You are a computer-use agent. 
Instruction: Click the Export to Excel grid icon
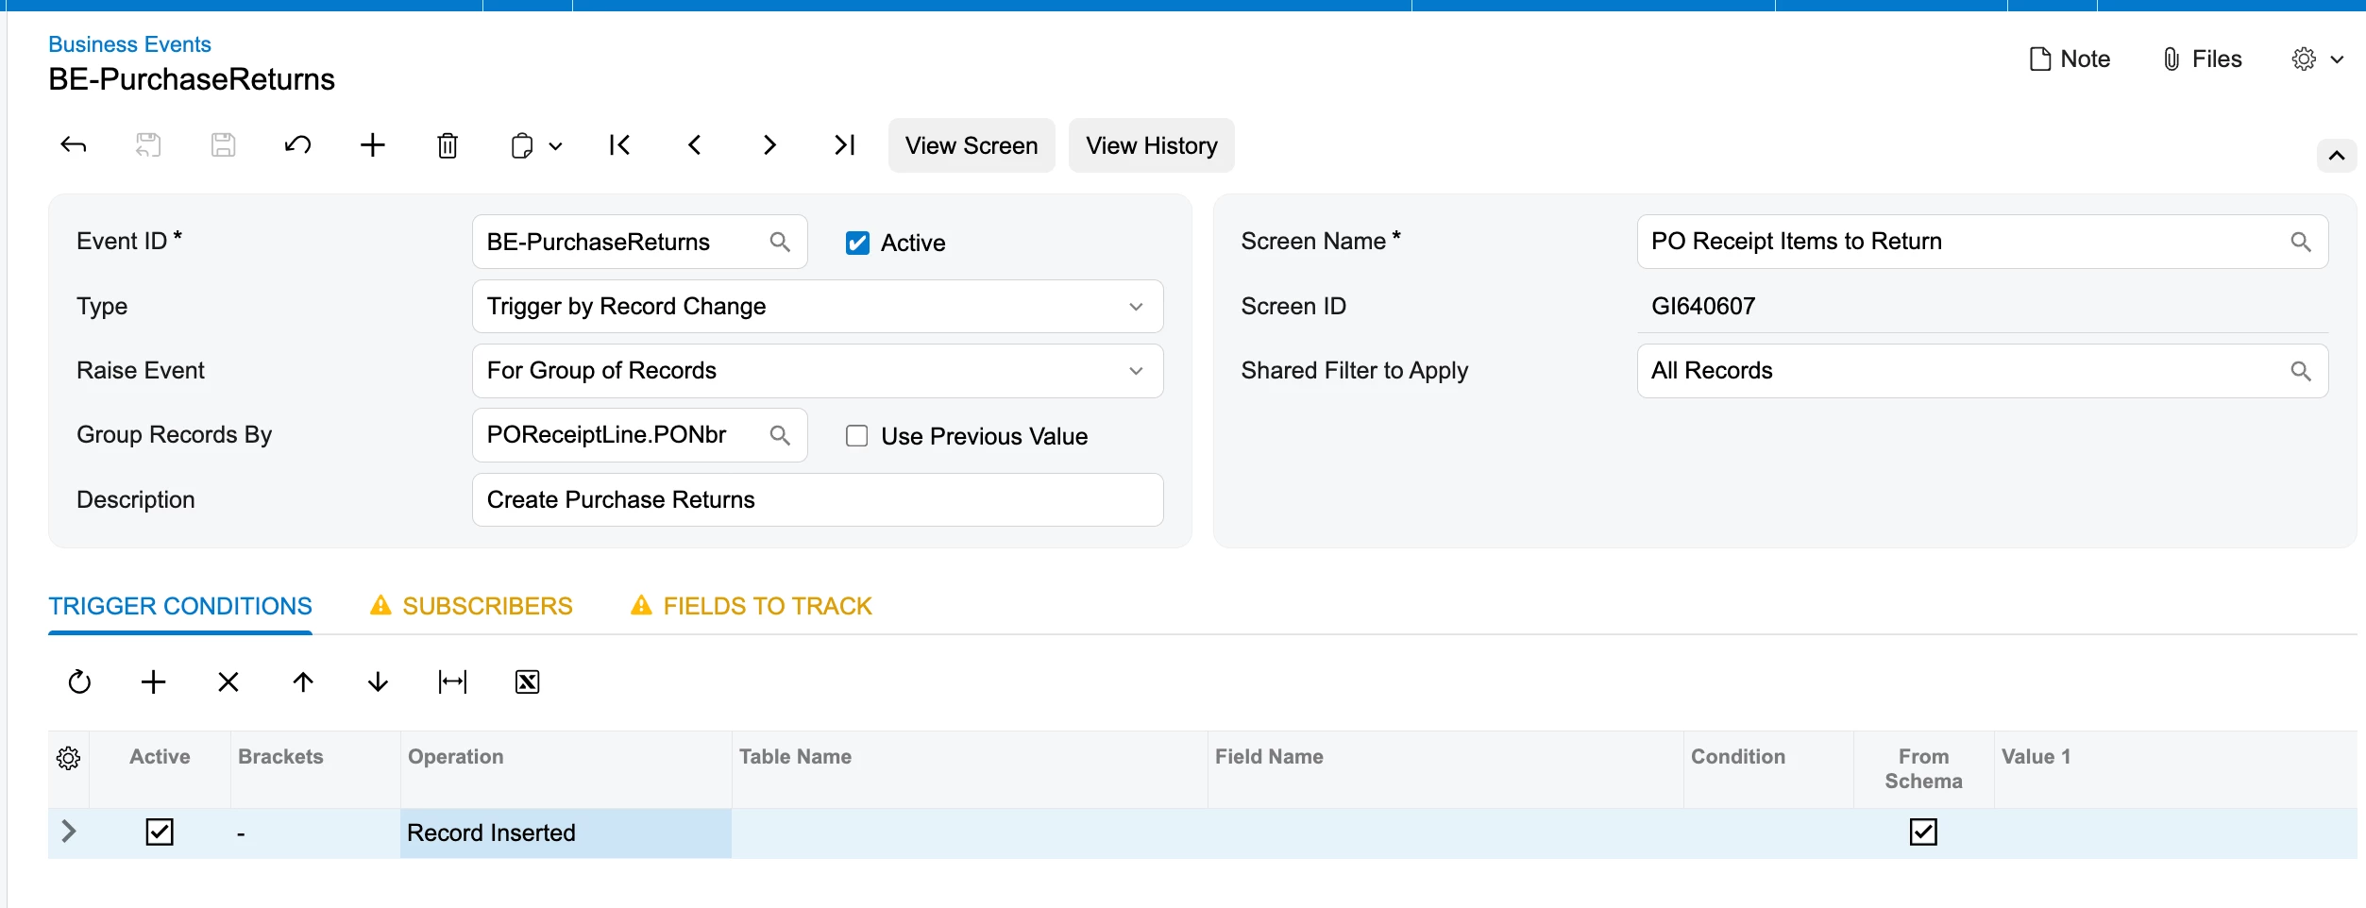coord(527,681)
